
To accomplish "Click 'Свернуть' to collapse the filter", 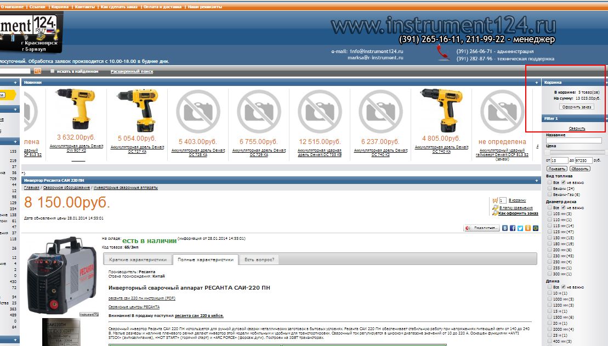I will 577,129.
